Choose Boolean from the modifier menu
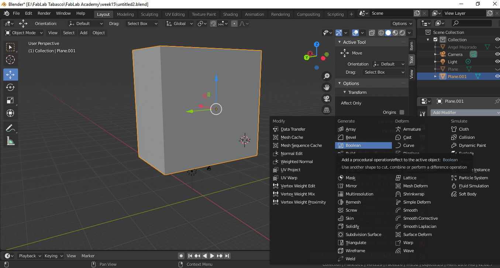Image resolution: width=500 pixels, height=268 pixels. click(x=353, y=145)
